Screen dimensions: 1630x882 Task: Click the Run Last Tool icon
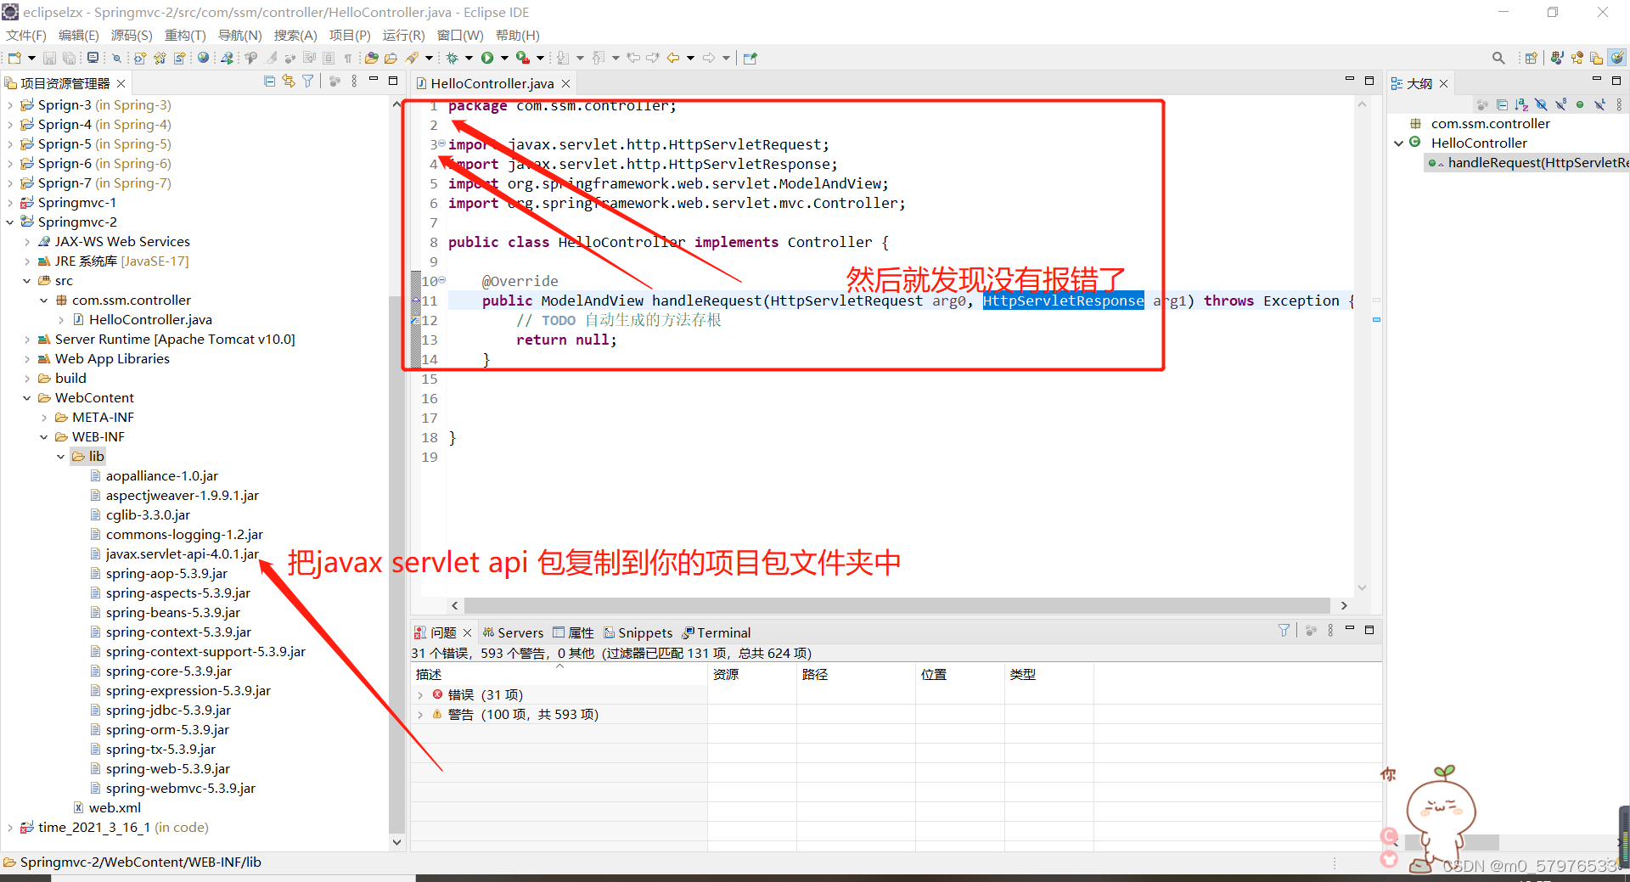(x=523, y=58)
